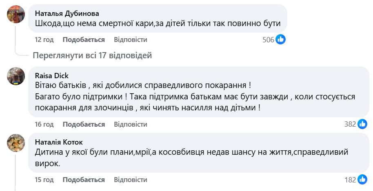Image resolution: width=373 pixels, height=191 pixels.
Task: Click the 15 год timestamp
Action: point(44,180)
